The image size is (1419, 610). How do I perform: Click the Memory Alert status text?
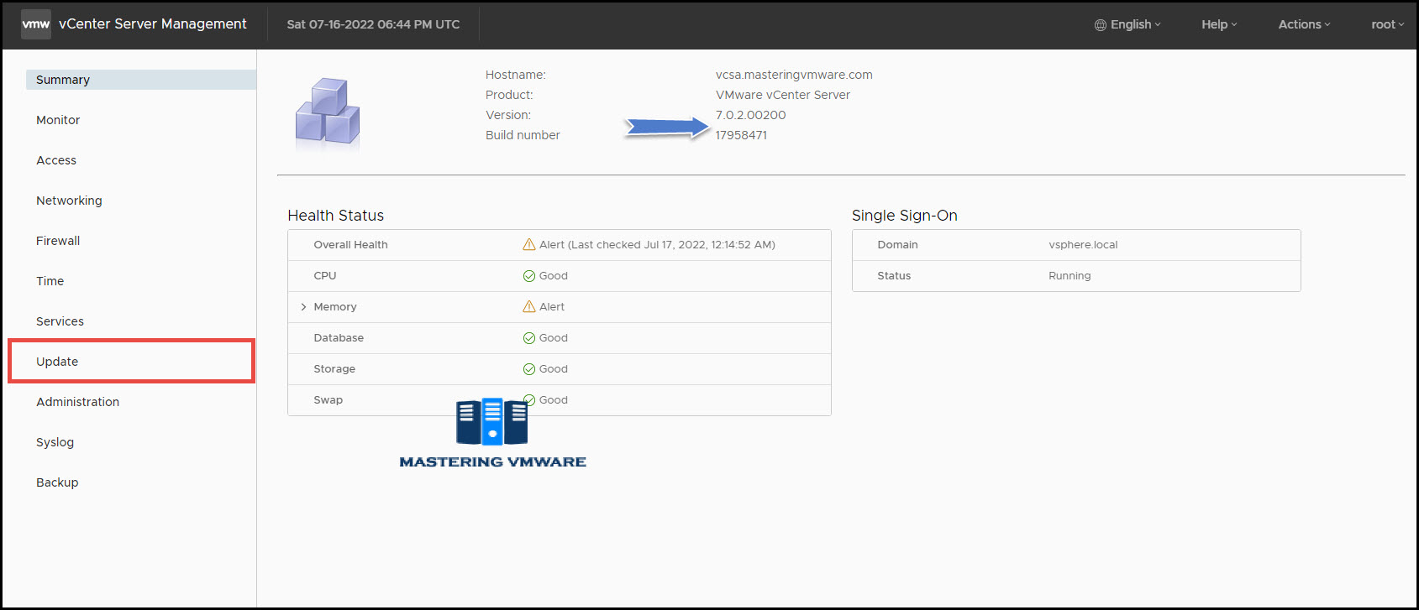[x=552, y=307]
